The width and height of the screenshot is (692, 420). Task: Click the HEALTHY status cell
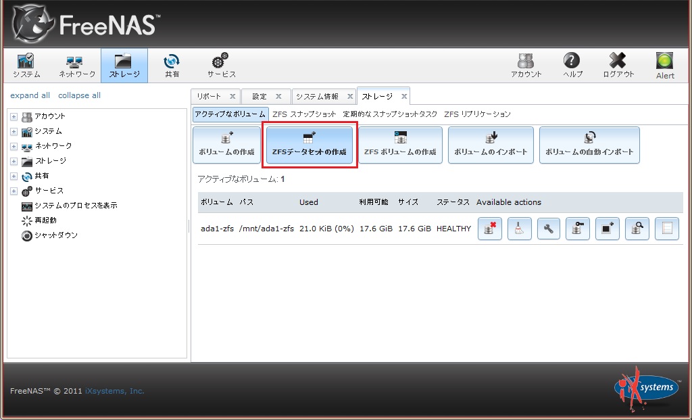point(453,229)
